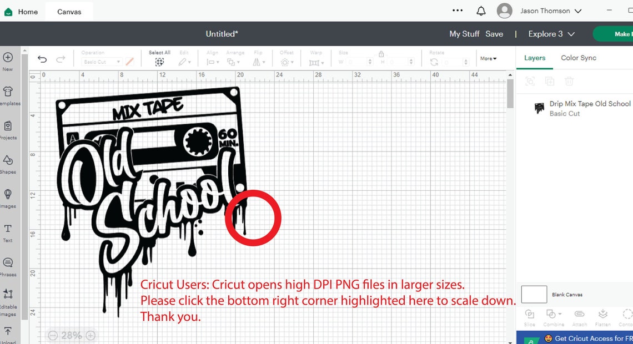Click the Save button
The height and width of the screenshot is (344, 633).
coord(494,34)
